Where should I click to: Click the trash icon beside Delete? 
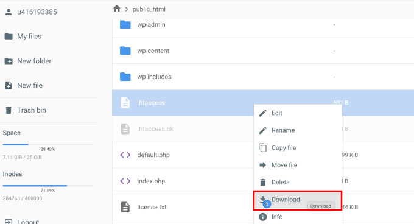[263, 183]
